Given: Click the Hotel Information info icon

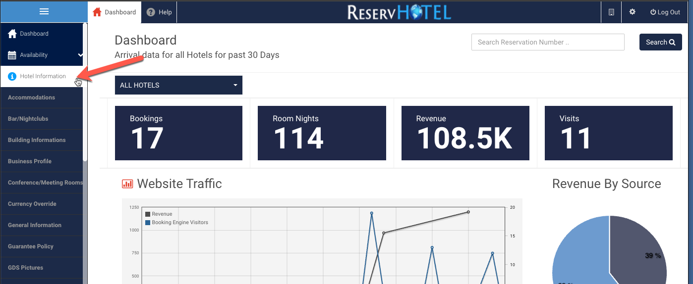Looking at the screenshot, I should [12, 76].
